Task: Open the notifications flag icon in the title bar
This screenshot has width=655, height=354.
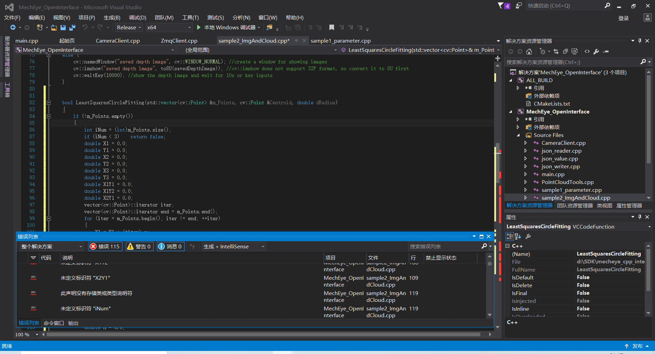Action: [500, 6]
